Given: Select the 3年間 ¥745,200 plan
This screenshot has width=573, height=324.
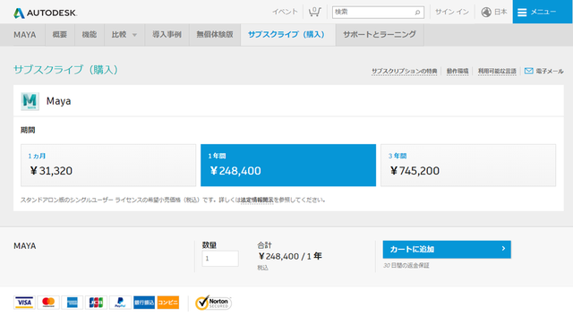Looking at the screenshot, I should (x=468, y=165).
